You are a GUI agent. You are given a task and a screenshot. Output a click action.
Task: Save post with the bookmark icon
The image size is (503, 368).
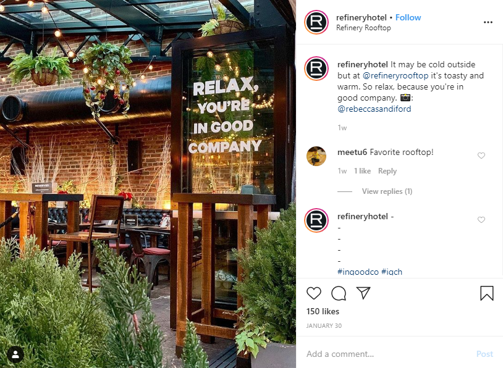[x=487, y=293]
